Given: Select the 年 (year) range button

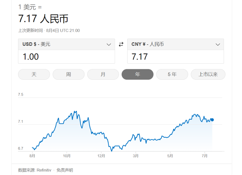Looking at the screenshot, I should [x=137, y=74].
